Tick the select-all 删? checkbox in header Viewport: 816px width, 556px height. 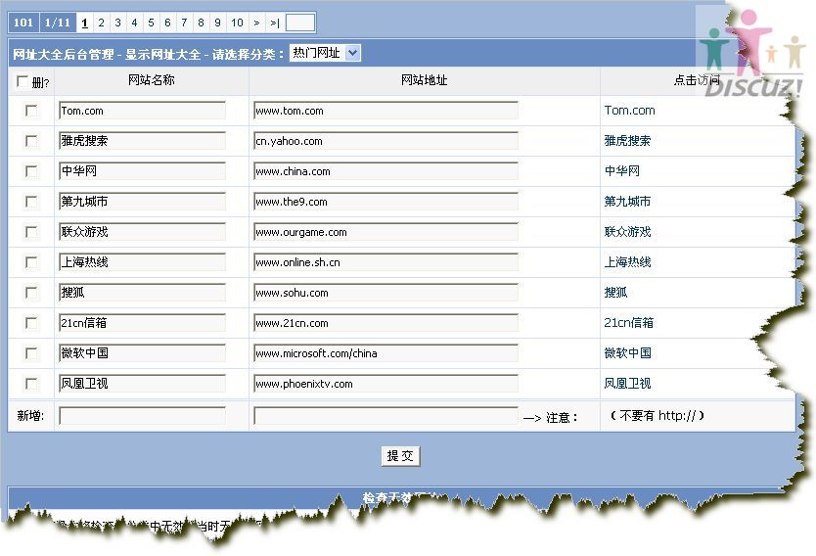point(23,81)
